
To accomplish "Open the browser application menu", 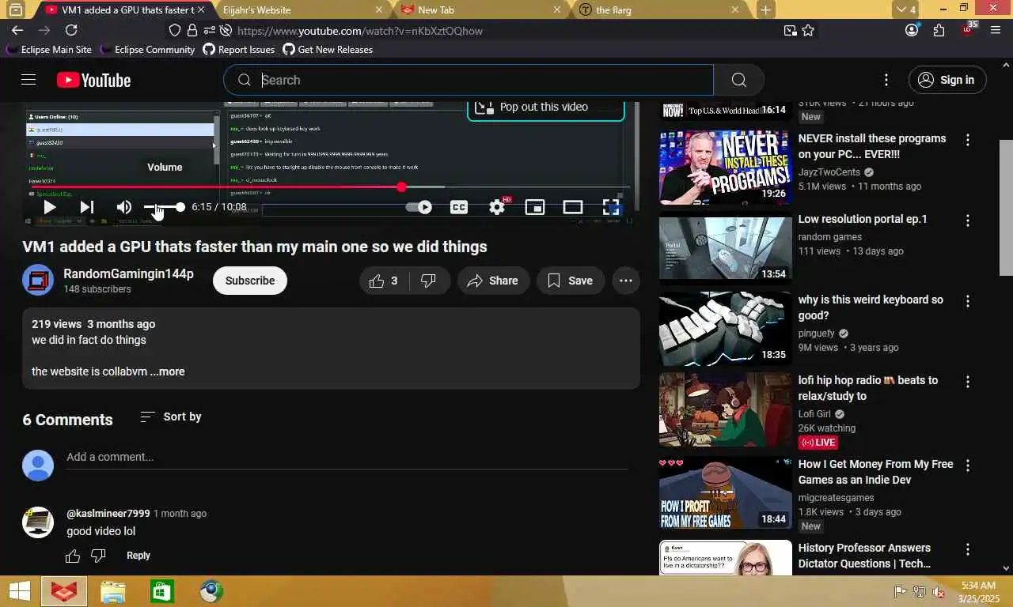I will coord(996,31).
